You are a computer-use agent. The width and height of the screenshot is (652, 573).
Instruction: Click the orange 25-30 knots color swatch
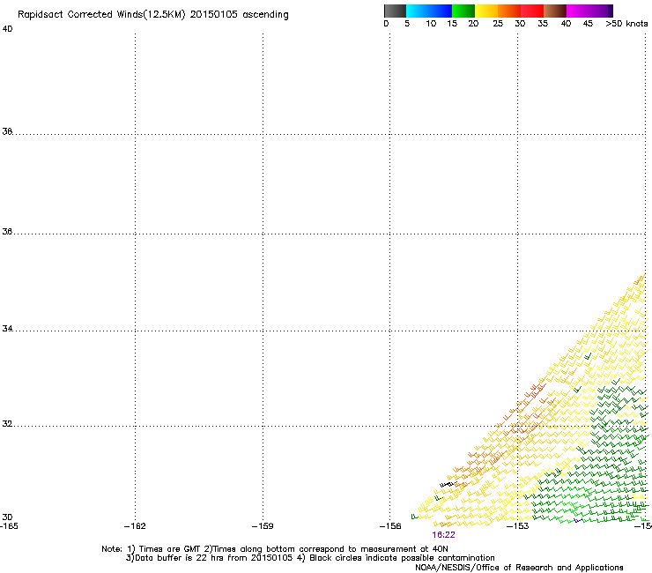pos(509,11)
